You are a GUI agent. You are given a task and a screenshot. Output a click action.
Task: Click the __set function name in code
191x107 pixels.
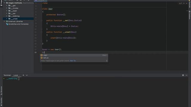(66, 21)
